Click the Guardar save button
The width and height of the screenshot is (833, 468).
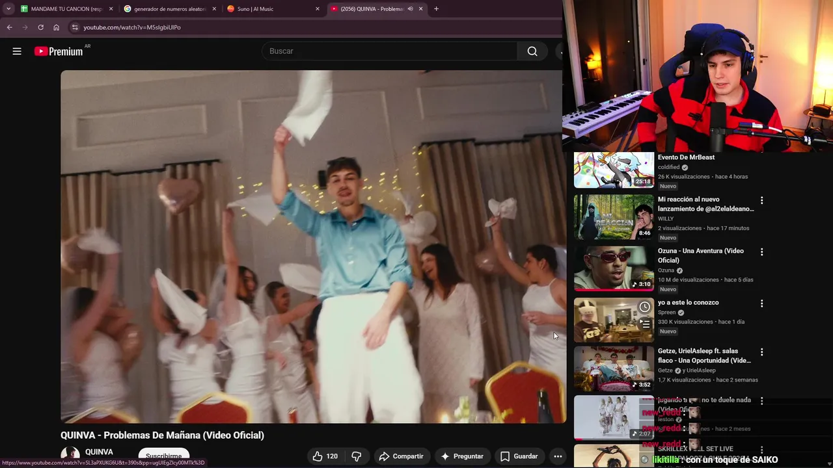click(519, 456)
